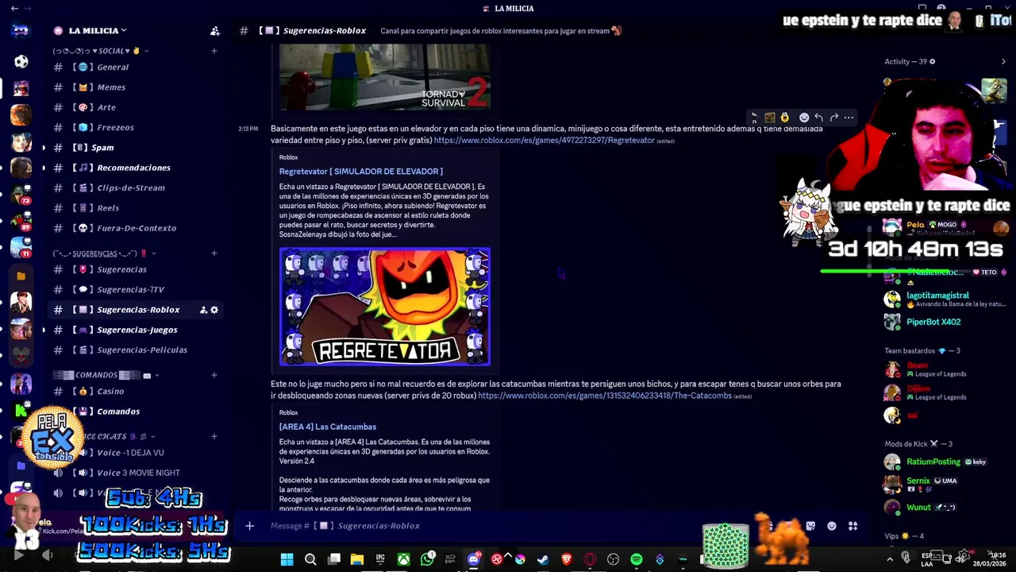Open The-Catacombs roblox.com URL in message
The image size is (1016, 572).
[x=605, y=396]
